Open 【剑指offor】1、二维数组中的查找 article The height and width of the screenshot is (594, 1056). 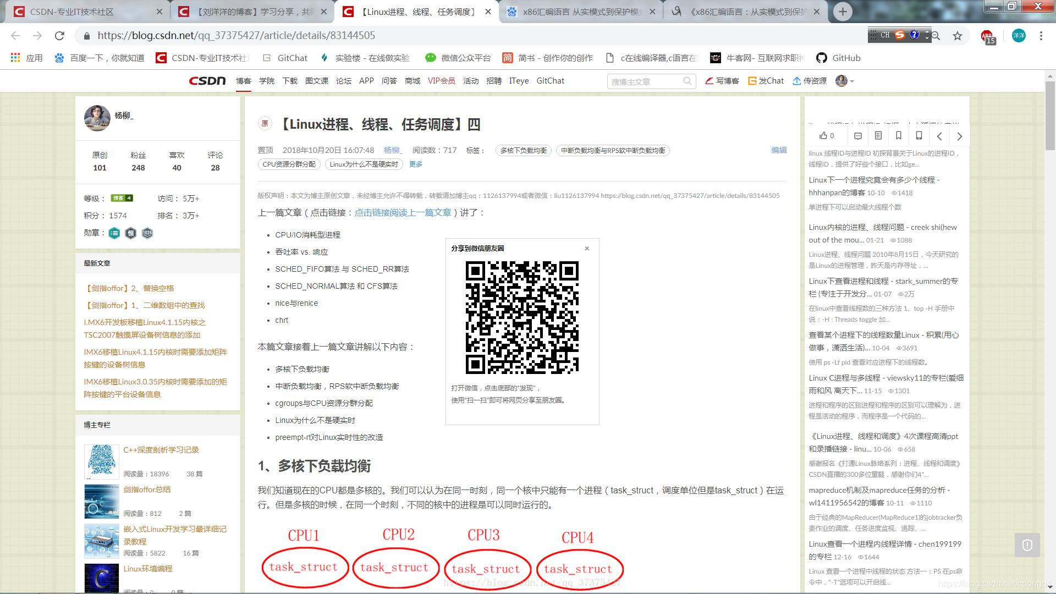tap(144, 305)
